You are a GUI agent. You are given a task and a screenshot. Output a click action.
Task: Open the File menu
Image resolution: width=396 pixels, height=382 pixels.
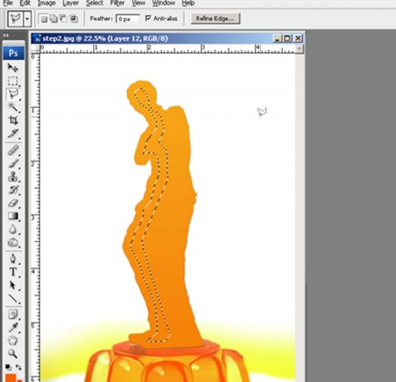pyautogui.click(x=8, y=3)
